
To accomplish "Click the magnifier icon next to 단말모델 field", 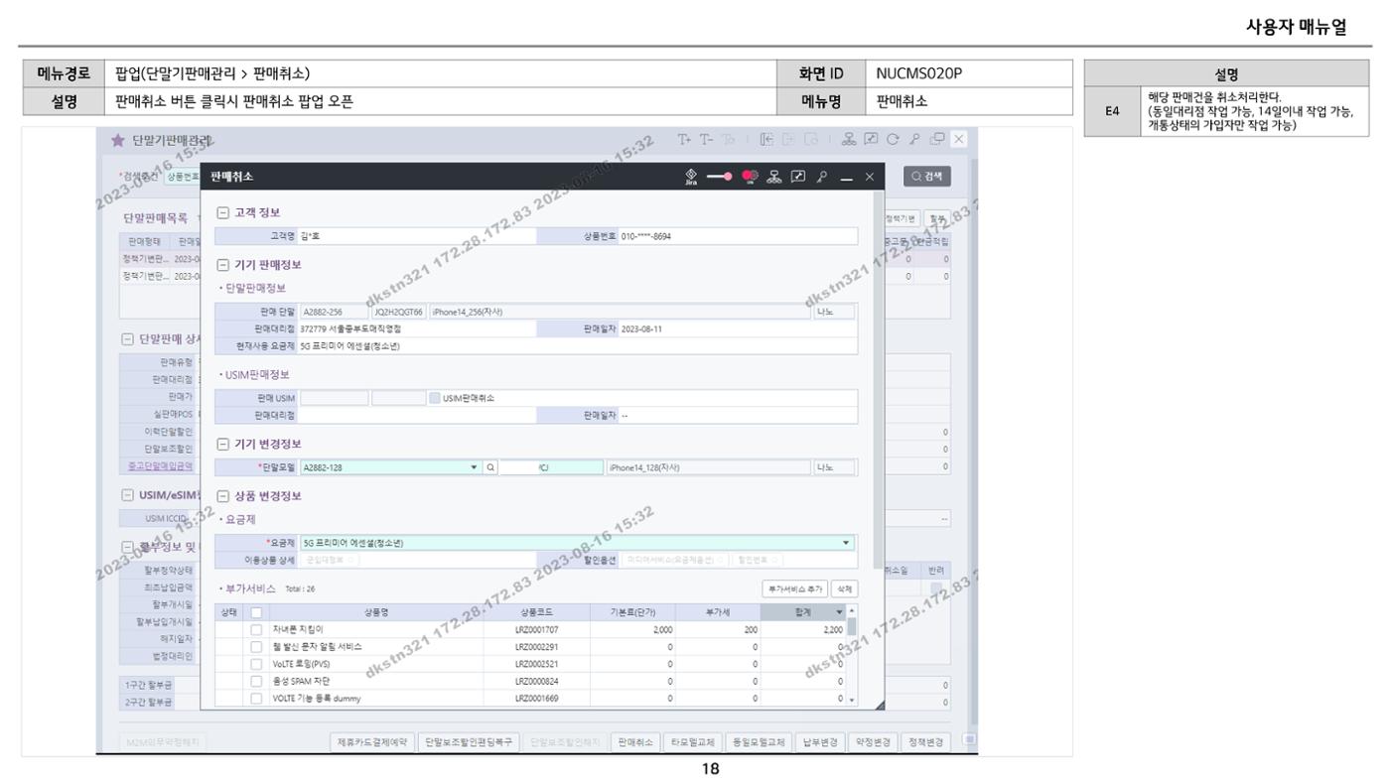I will (490, 467).
